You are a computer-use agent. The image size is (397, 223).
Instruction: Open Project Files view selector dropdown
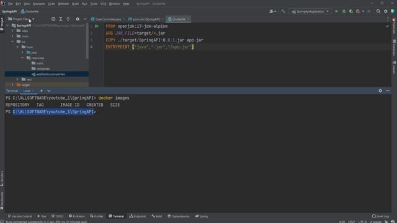(x=21, y=19)
